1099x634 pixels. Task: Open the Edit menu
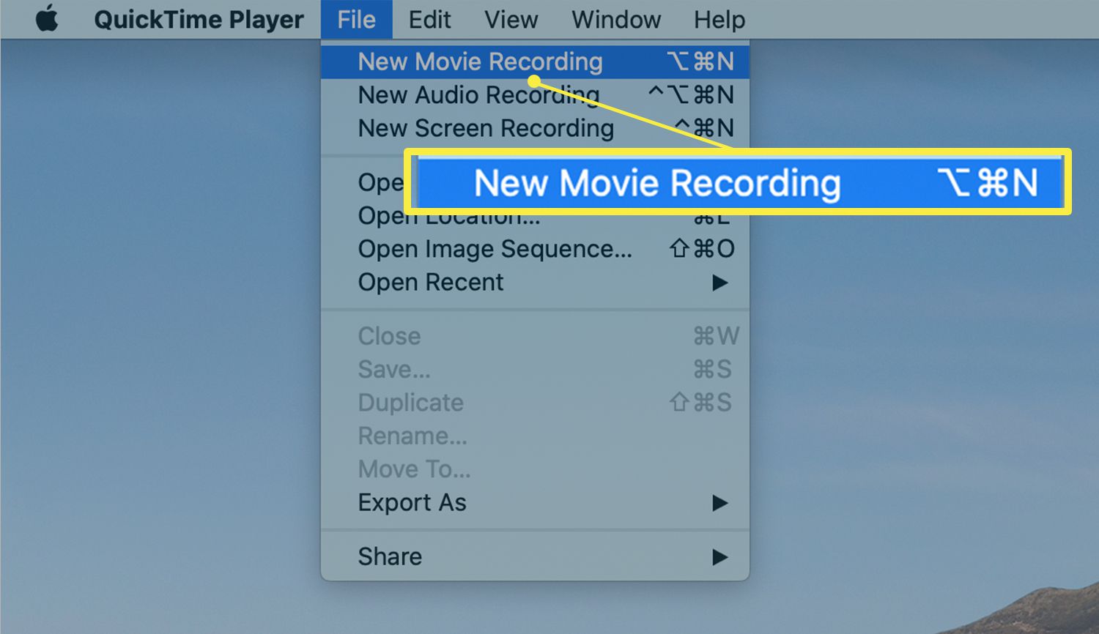coord(429,19)
